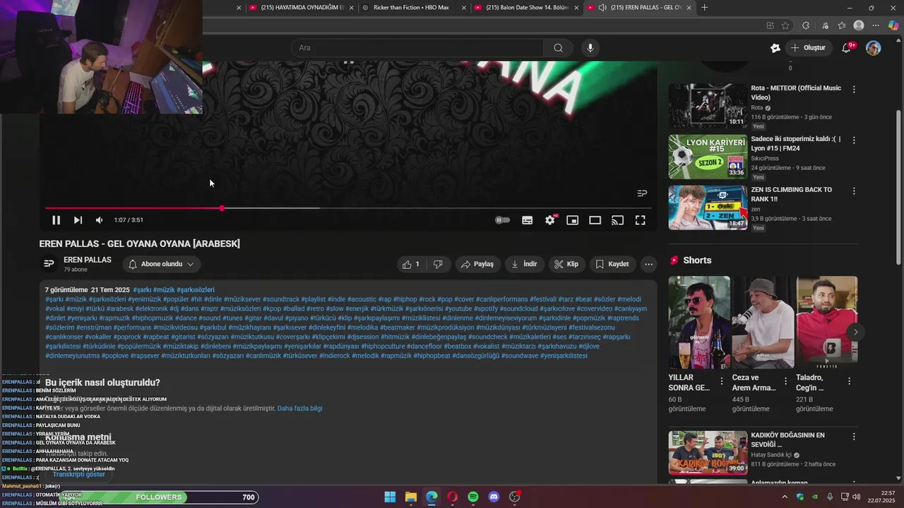Mute the video volume
904x508 pixels.
tap(99, 220)
